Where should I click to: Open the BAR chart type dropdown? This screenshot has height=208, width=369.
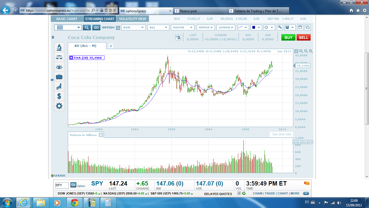pos(133,27)
